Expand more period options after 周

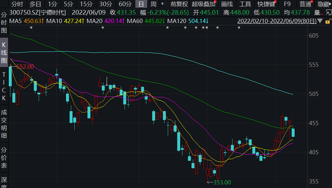[162, 4]
